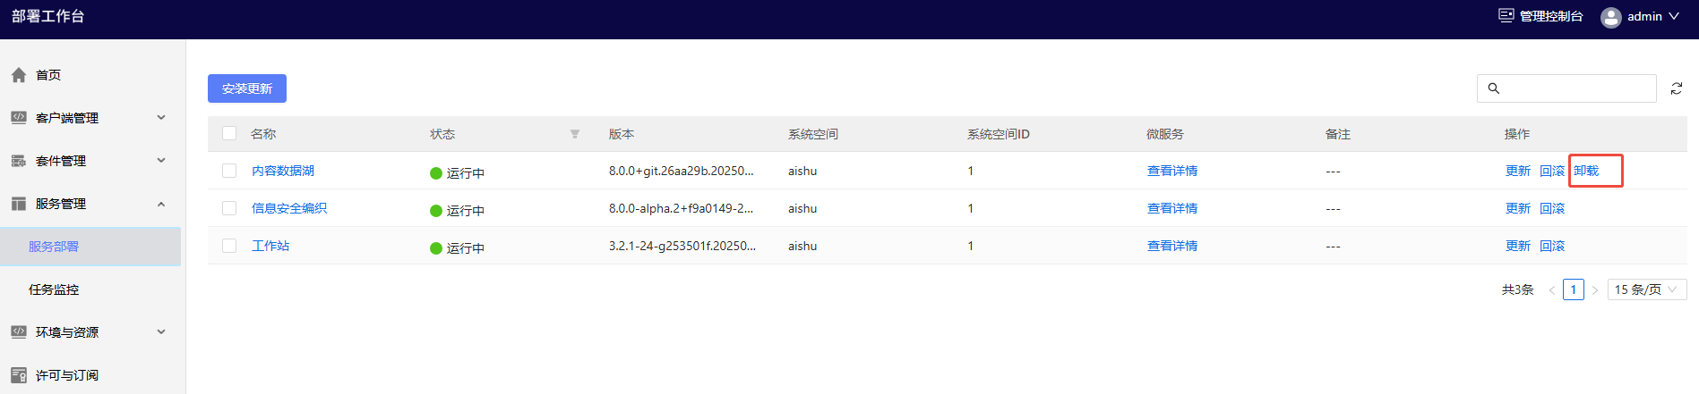Viewport: 1699px width, 394px height.
Task: Click the admin user avatar icon
Action: (1610, 17)
